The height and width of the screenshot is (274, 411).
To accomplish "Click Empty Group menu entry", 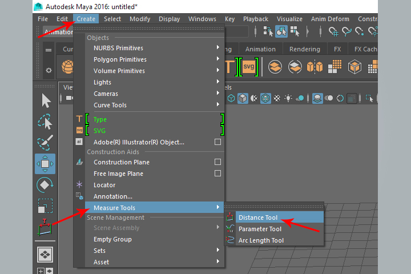I will coord(112,239).
